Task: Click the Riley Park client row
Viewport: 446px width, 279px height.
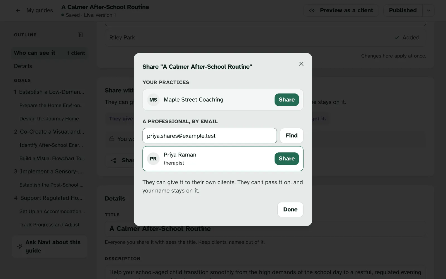Action: click(265, 38)
